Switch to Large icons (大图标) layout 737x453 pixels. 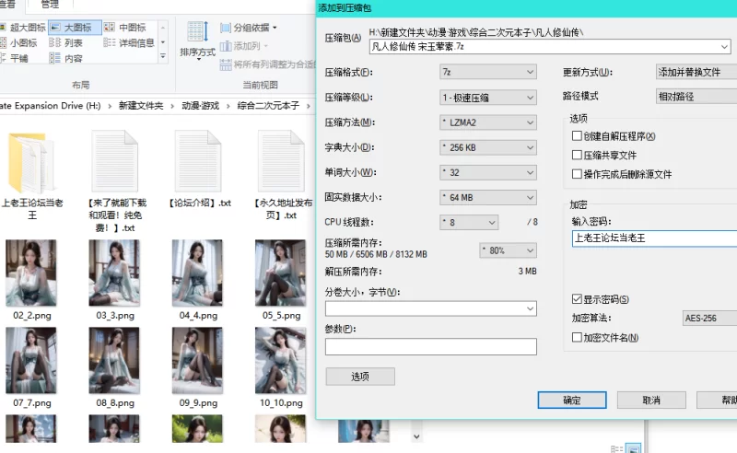coord(75,28)
